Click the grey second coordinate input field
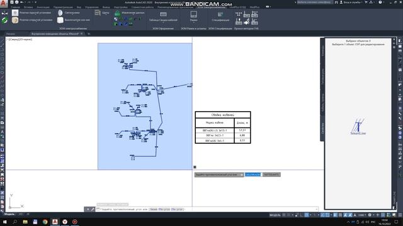Image resolution: width=403 pixels, height=226 pixels. pos(271,175)
